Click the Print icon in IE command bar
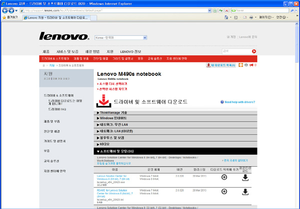The width and height of the screenshot is (300, 209). [251, 17]
